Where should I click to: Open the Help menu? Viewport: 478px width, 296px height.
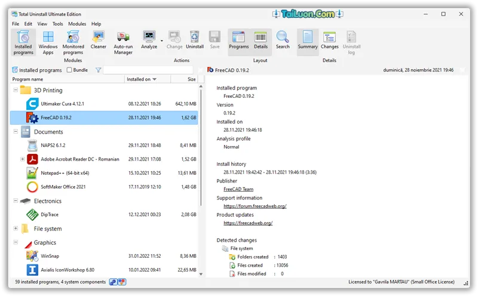pyautogui.click(x=96, y=24)
